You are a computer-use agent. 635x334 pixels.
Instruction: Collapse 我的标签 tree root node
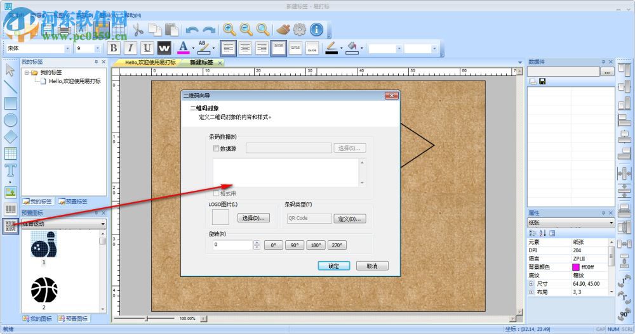[x=27, y=72]
